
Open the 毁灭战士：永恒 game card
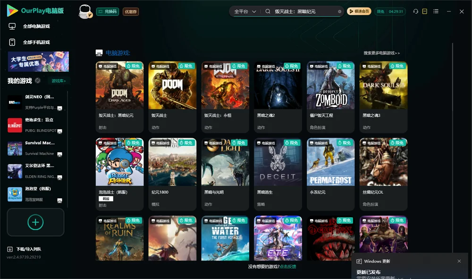(225, 97)
